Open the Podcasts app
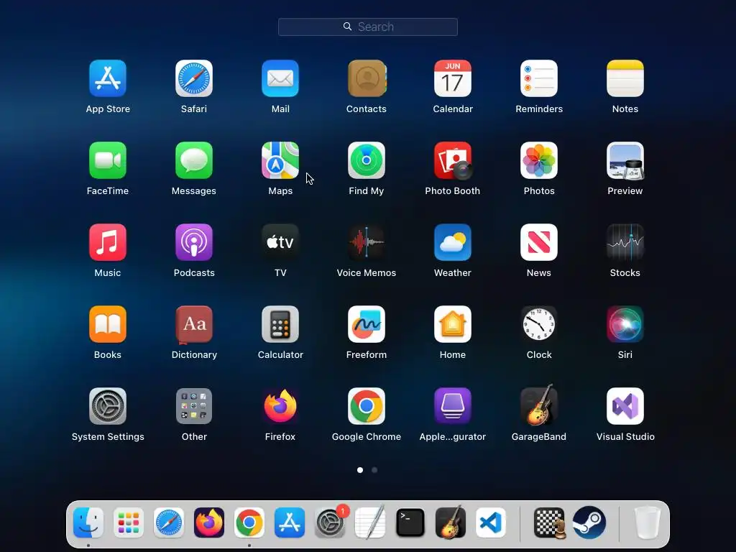 (x=194, y=242)
